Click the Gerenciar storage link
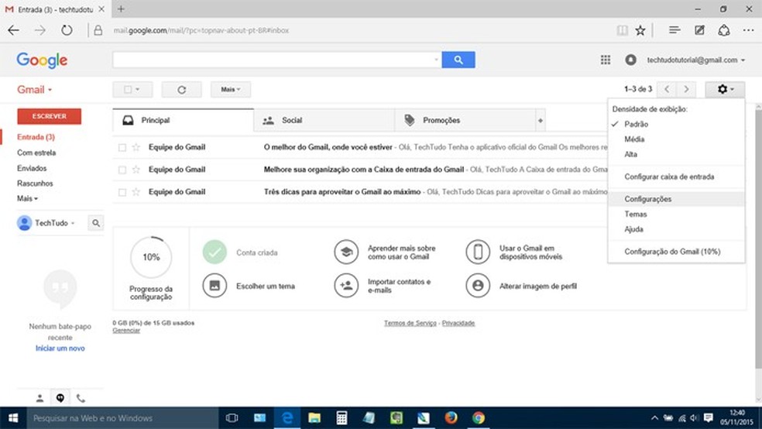762x429 pixels. (x=126, y=331)
